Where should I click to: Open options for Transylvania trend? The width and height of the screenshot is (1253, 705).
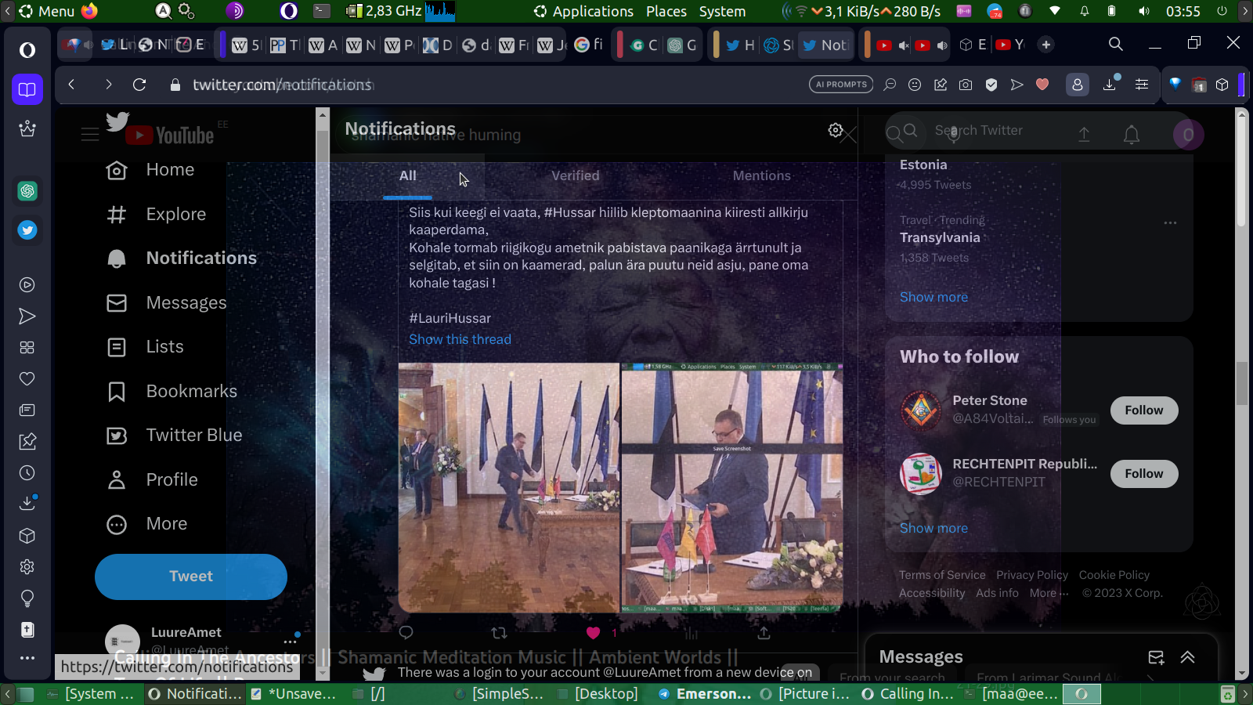pyautogui.click(x=1170, y=222)
